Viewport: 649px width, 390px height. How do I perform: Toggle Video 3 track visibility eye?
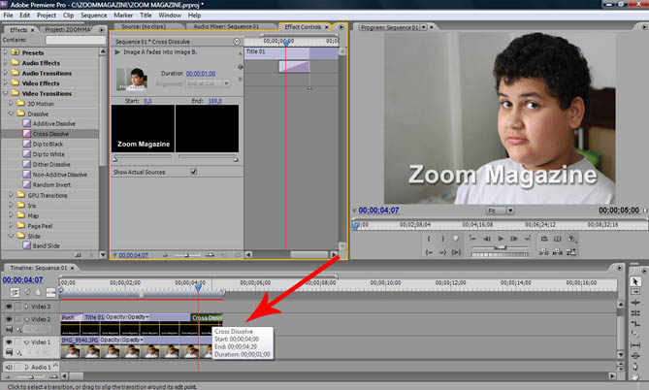coord(9,307)
